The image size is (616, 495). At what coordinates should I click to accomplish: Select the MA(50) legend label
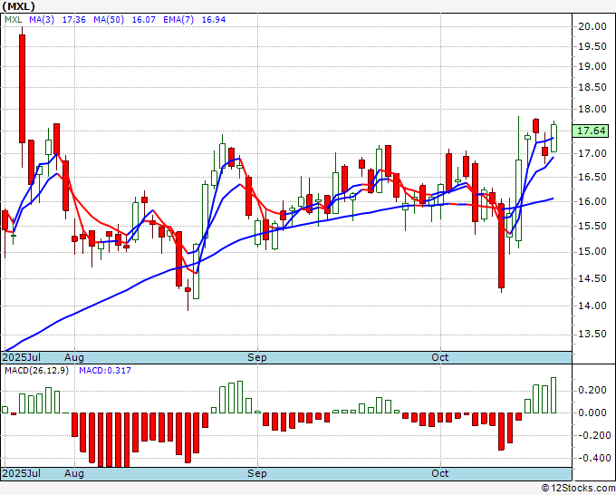point(109,20)
